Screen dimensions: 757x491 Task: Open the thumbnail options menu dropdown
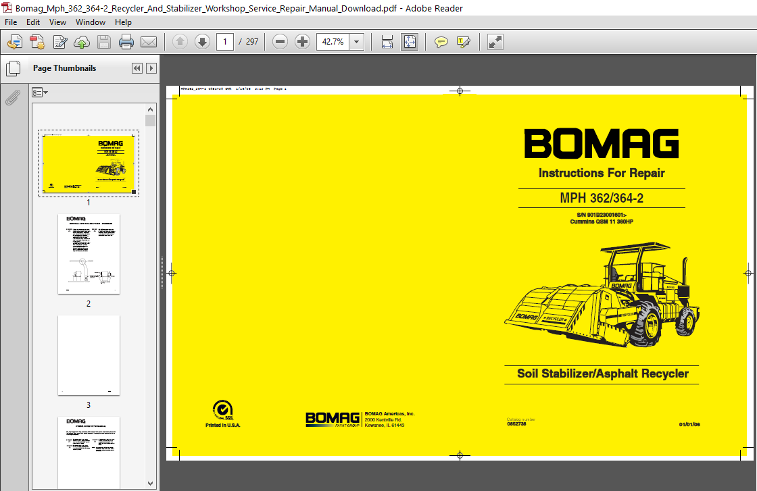point(40,92)
